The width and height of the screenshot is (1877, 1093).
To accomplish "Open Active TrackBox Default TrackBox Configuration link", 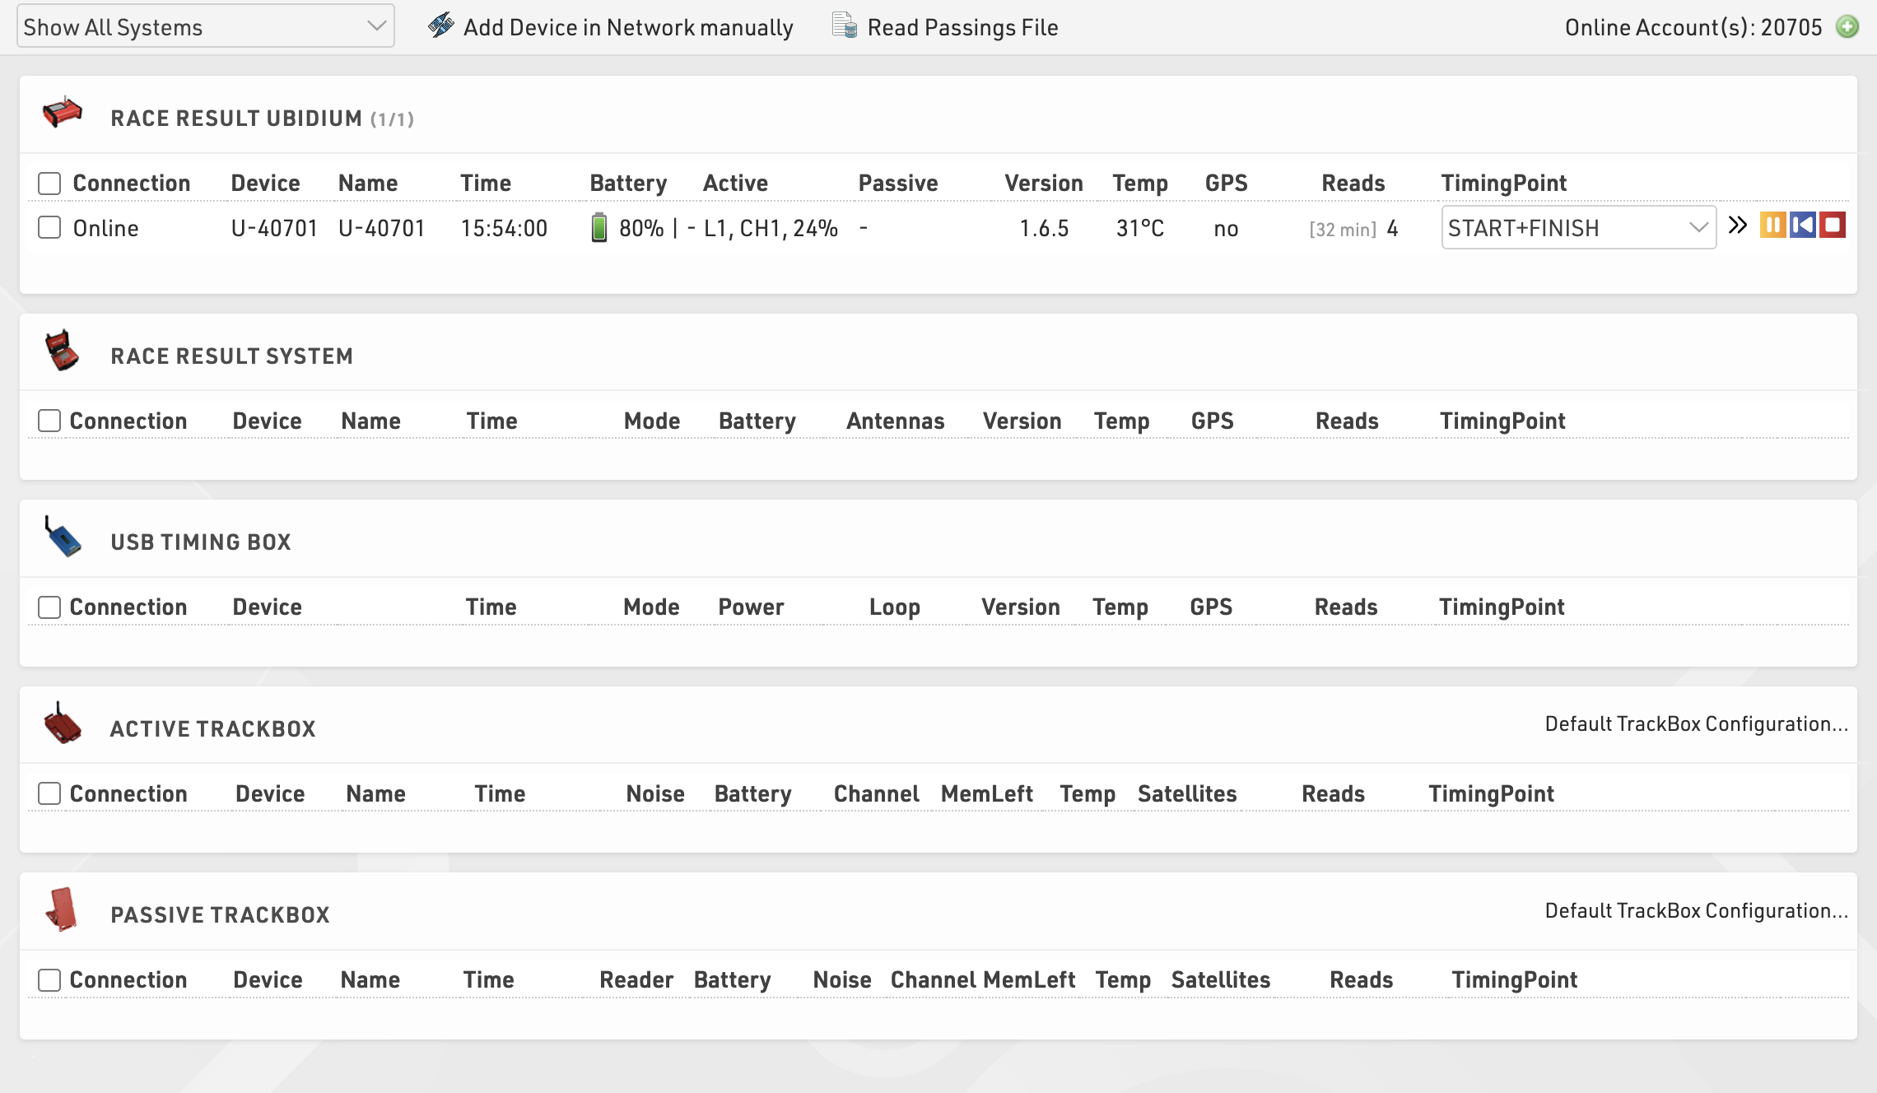I will pyautogui.click(x=1696, y=724).
